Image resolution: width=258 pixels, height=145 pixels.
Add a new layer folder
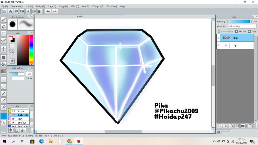point(243,126)
